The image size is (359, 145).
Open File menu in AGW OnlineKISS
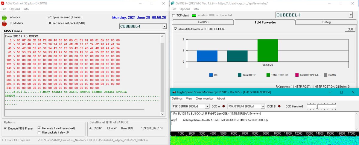point(4,9)
